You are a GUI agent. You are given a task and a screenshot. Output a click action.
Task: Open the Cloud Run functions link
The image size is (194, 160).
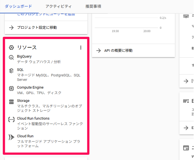(33, 118)
